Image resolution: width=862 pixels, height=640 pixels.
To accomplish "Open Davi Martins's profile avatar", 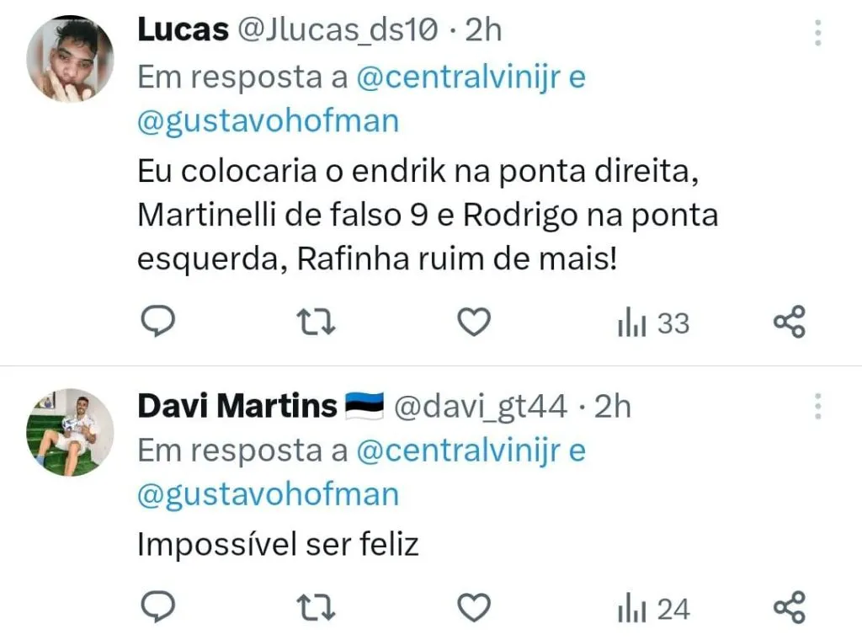I will click(71, 432).
